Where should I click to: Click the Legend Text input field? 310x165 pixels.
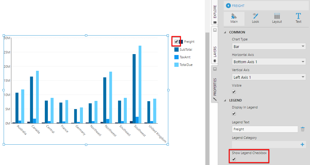pyautogui.click(x=265, y=129)
